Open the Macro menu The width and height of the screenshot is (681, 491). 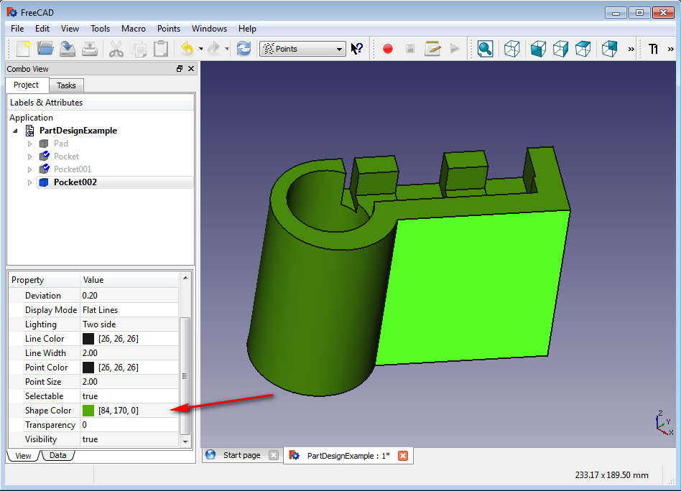pyautogui.click(x=134, y=29)
